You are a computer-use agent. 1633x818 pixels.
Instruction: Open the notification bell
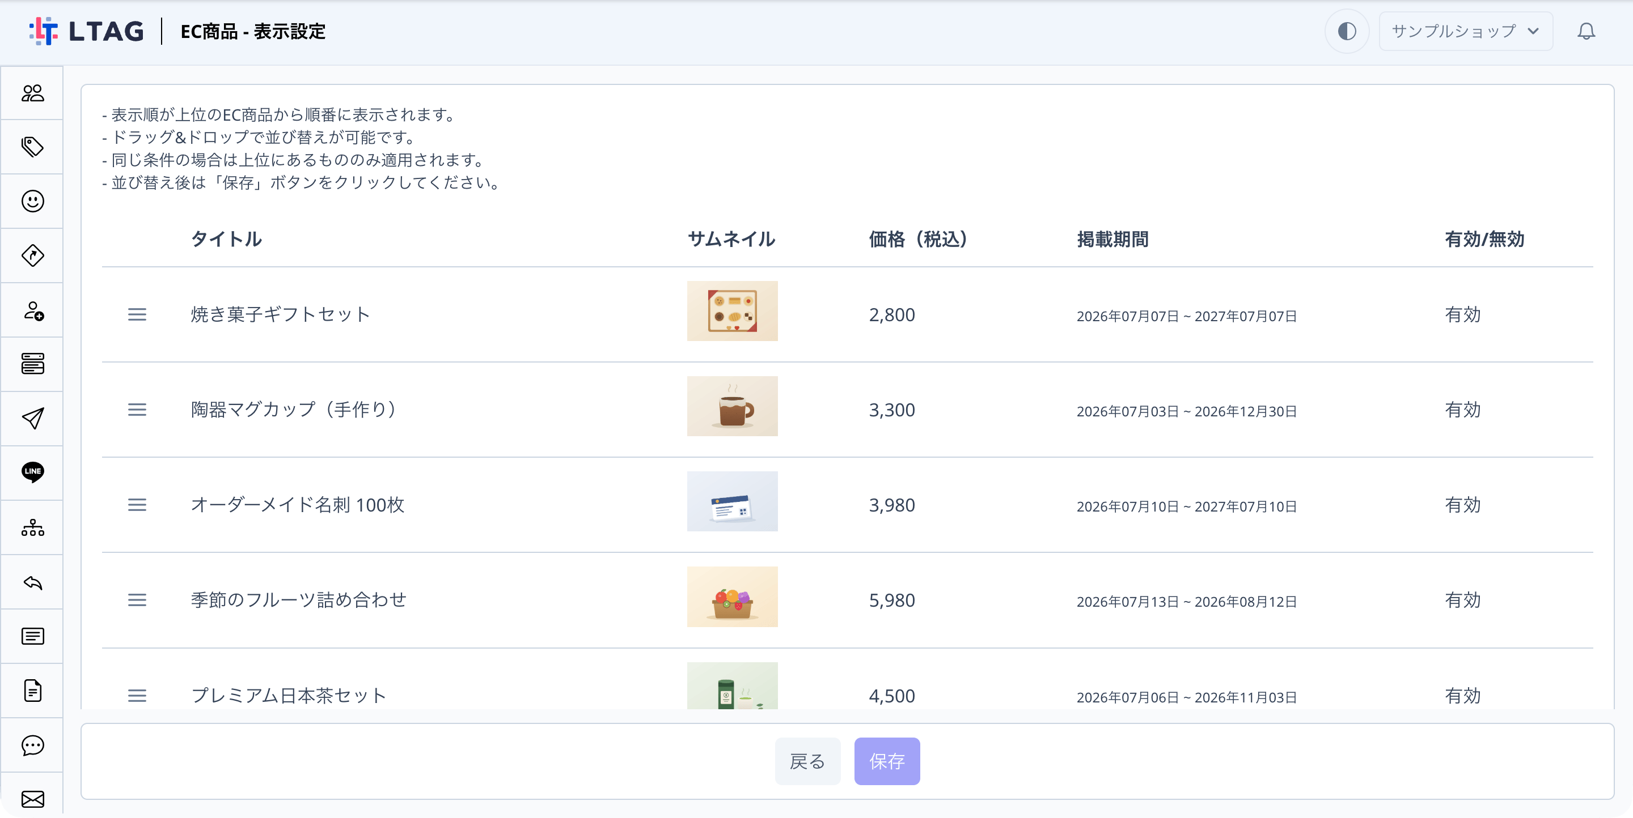pyautogui.click(x=1586, y=31)
